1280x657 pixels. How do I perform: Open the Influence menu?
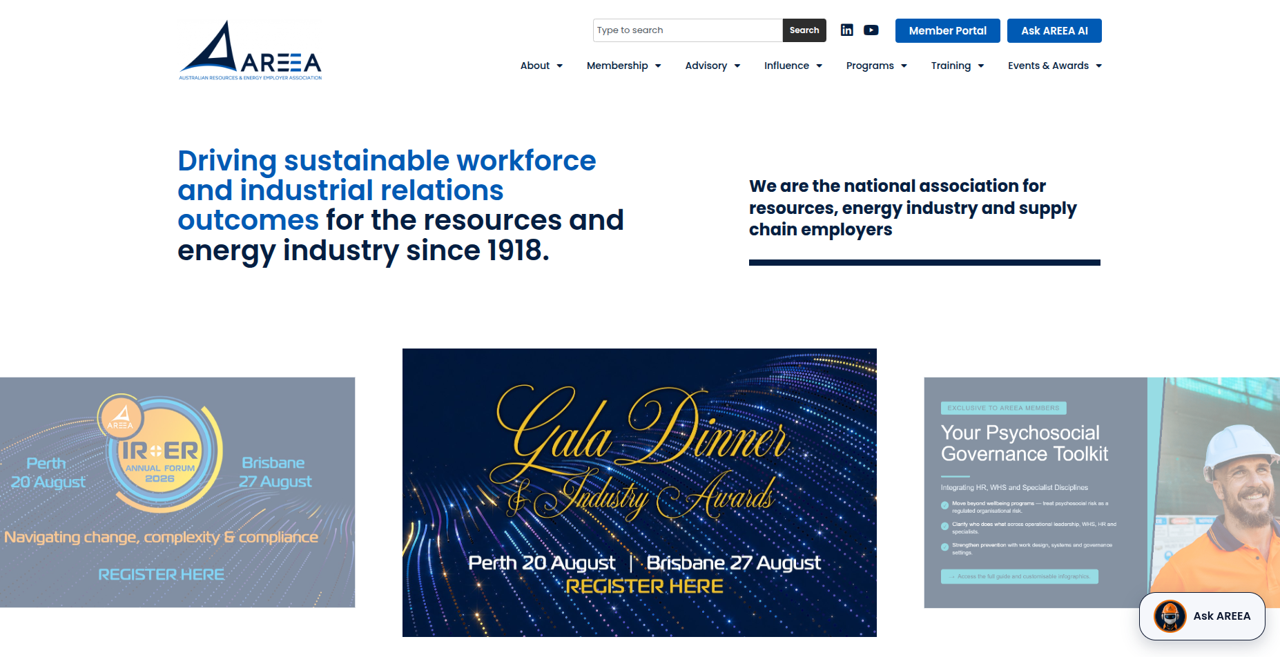(x=793, y=66)
